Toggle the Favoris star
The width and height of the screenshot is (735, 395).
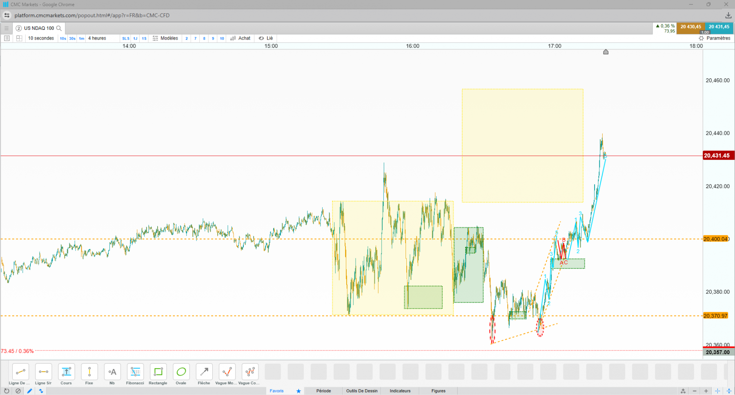(298, 391)
